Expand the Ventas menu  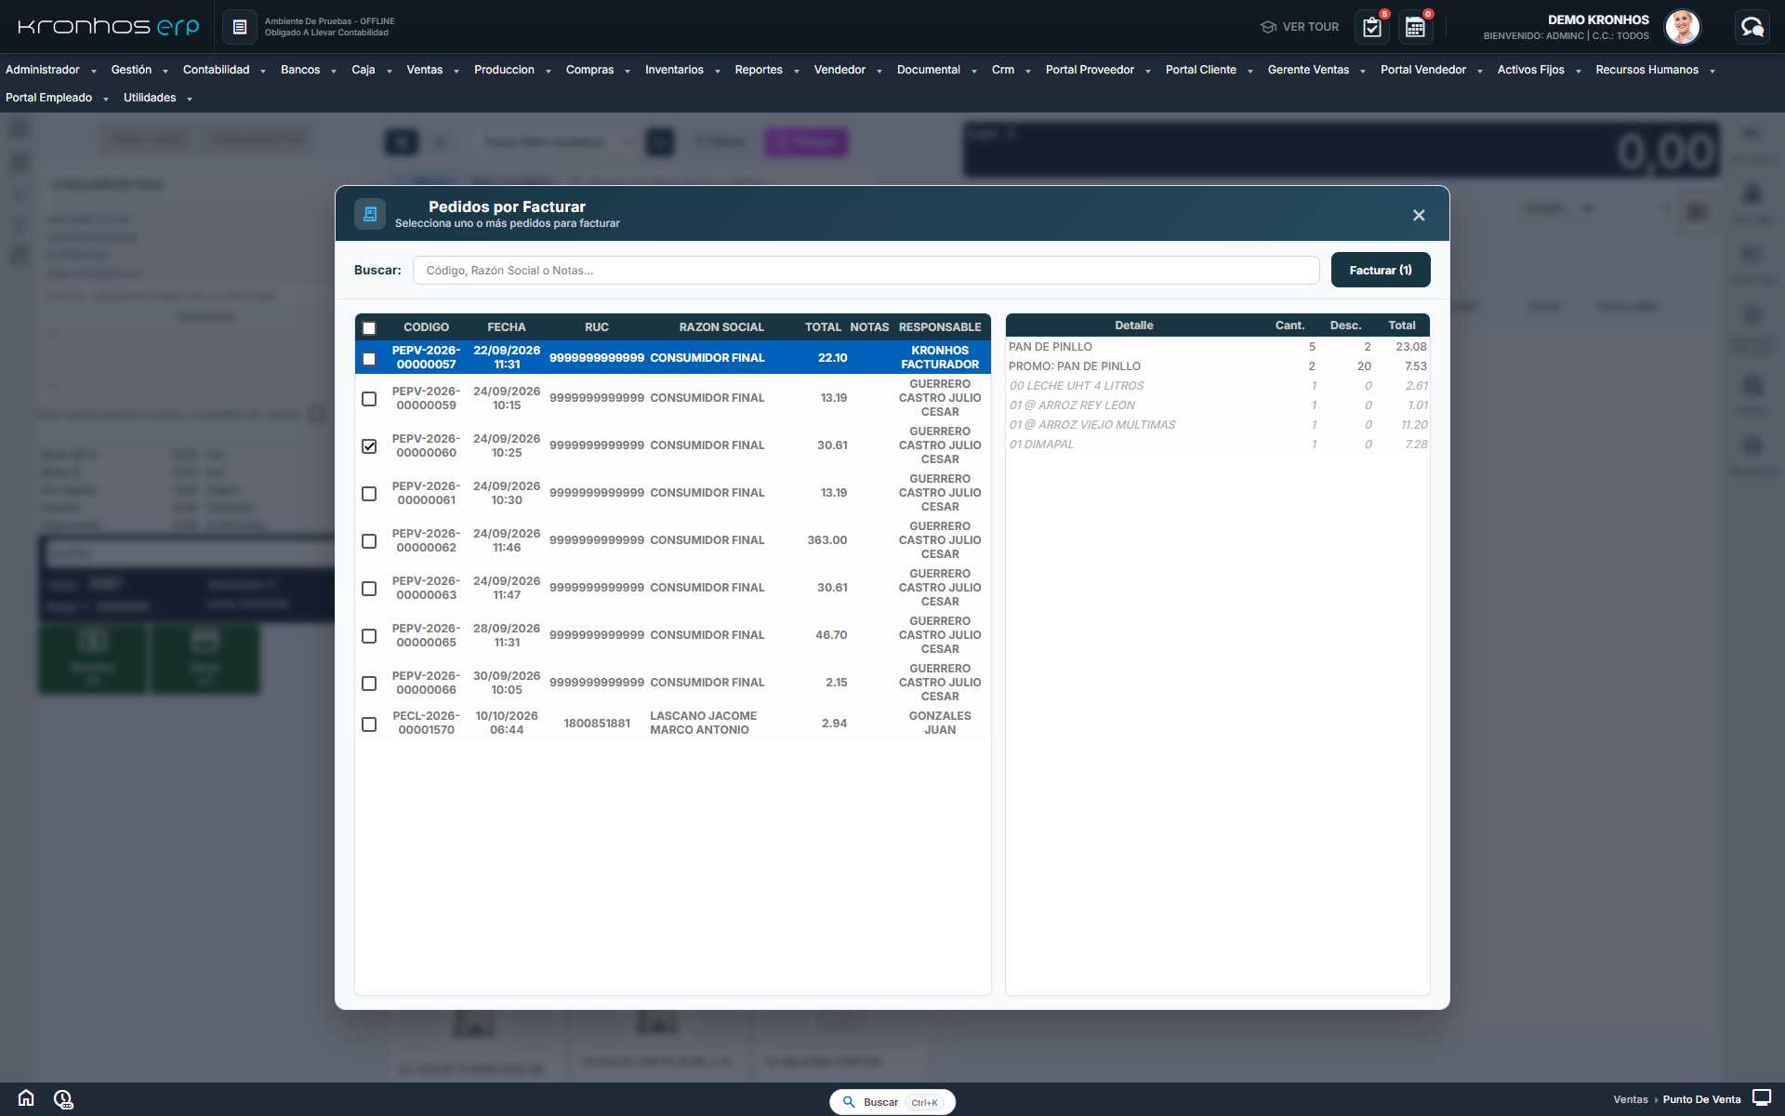(433, 70)
